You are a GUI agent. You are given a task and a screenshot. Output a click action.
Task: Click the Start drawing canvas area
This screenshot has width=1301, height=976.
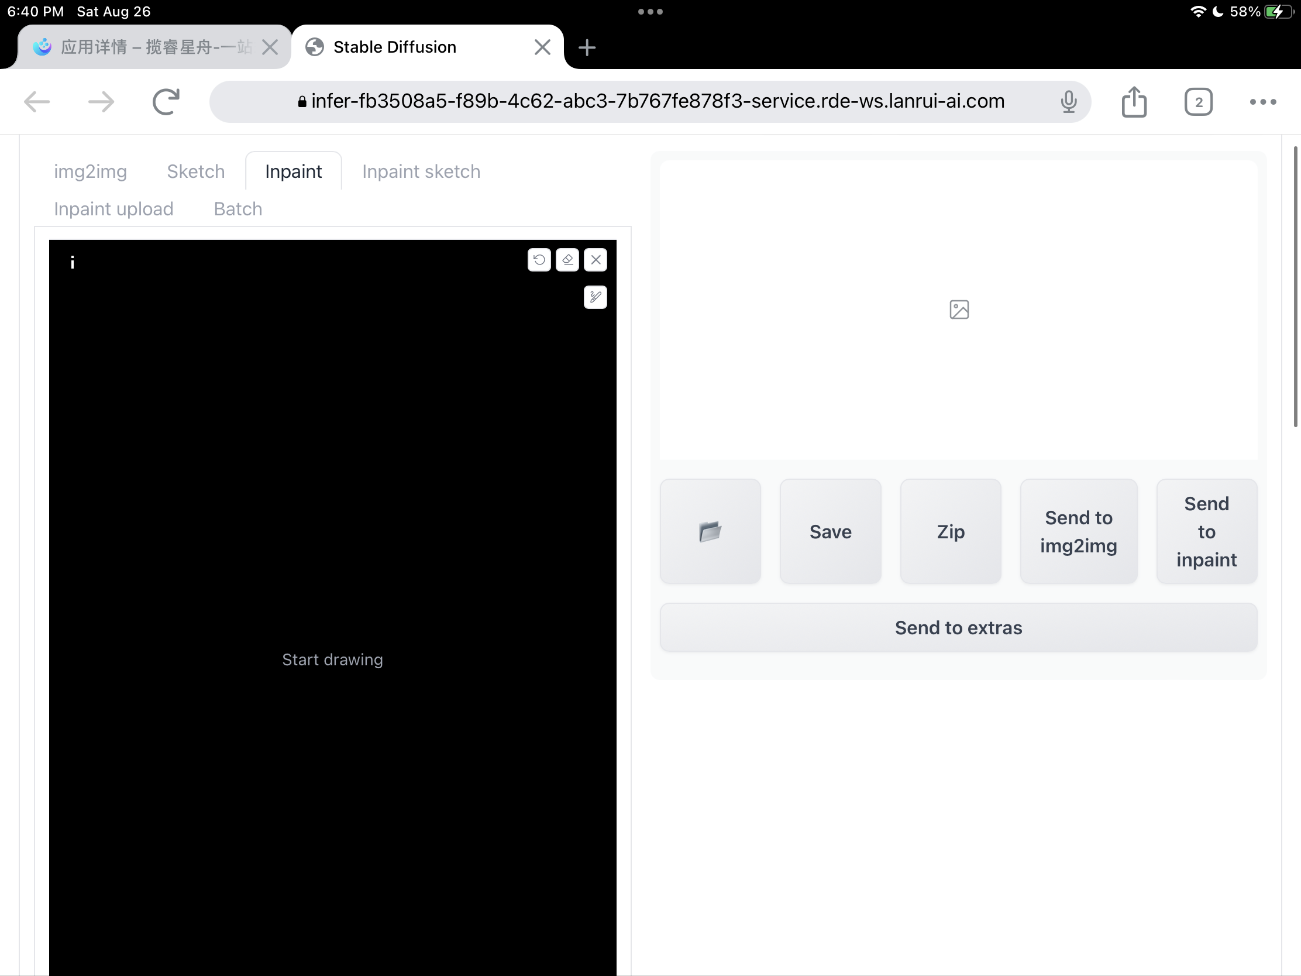click(332, 659)
